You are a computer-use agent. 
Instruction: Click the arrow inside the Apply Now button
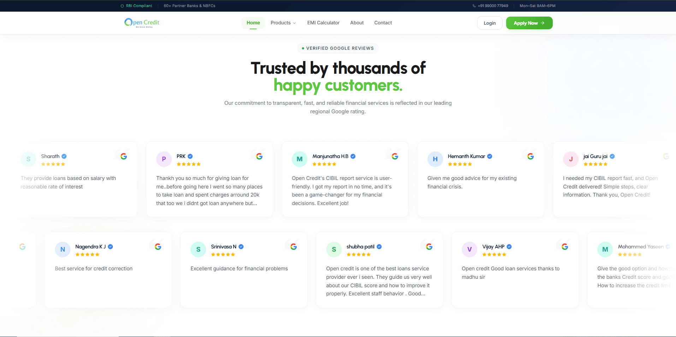click(x=542, y=23)
